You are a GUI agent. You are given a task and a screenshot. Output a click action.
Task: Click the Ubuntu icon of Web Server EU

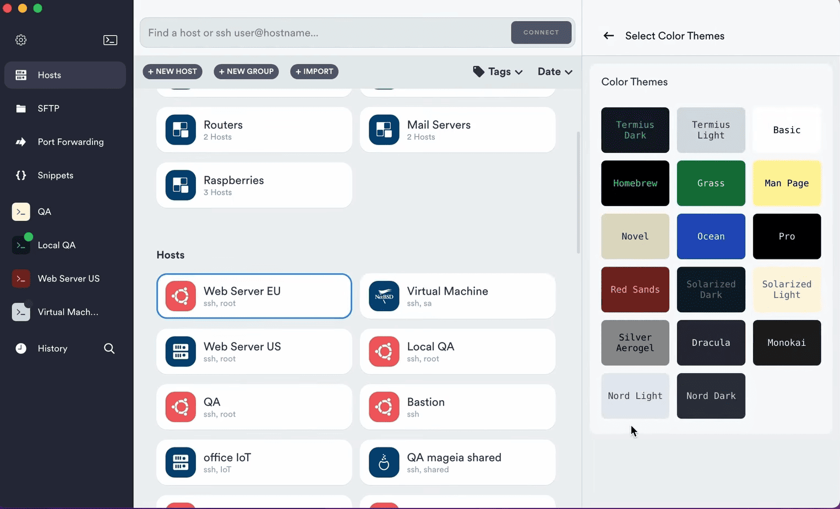click(181, 296)
